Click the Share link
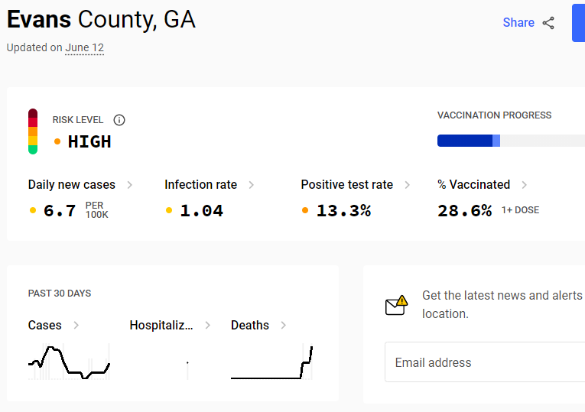This screenshot has width=585, height=412. (x=518, y=23)
